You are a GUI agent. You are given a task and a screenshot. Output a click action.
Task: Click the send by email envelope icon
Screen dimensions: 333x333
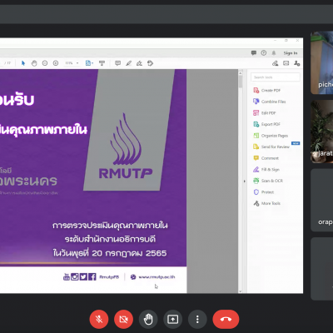pyautogui.click(x=286, y=63)
